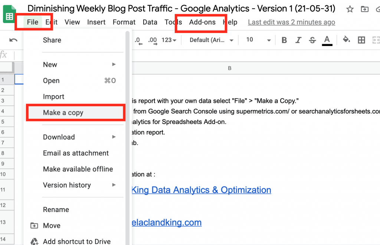
Task: Open the cell borders tool
Action: (x=361, y=40)
